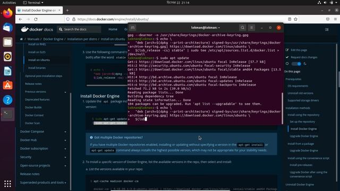This screenshot has height=191, width=340.
Task: Open Release notes under Docker Engine
Action: (x=33, y=84)
